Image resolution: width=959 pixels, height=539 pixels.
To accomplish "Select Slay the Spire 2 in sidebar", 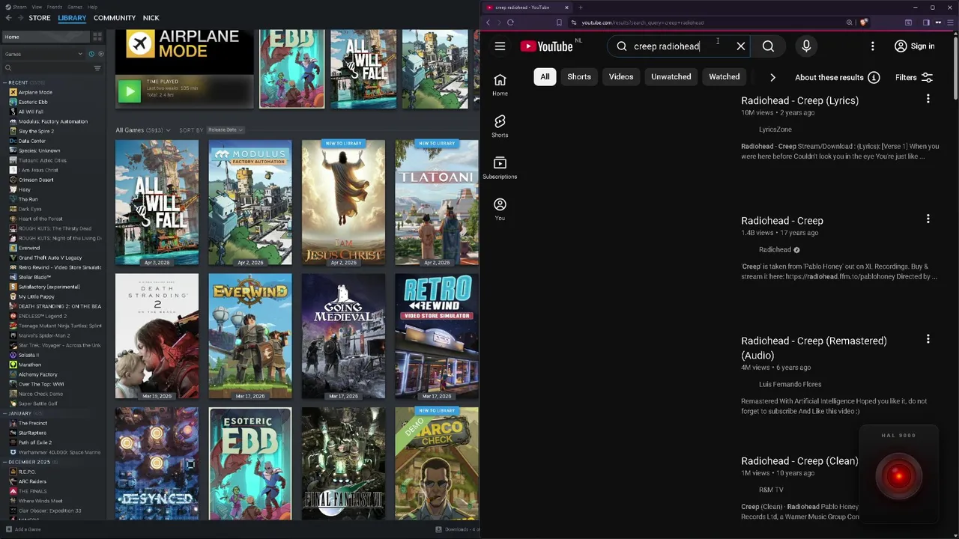I will 36,131.
